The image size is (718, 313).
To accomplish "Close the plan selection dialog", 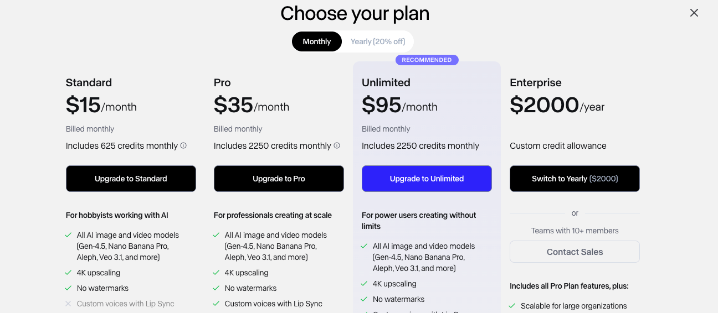I will click(x=694, y=13).
